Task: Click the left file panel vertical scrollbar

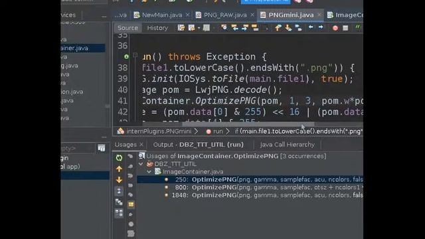Action: [108, 106]
